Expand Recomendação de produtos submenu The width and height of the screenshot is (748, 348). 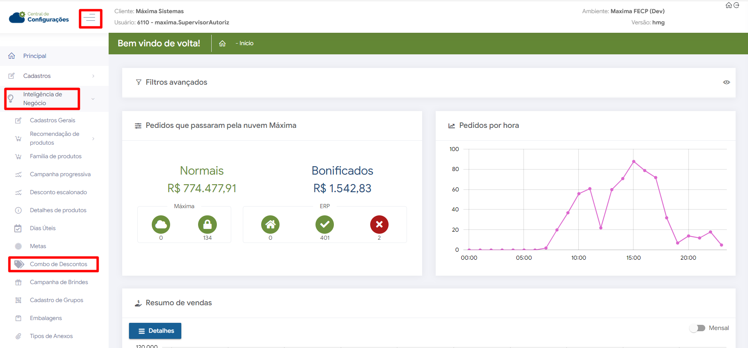pyautogui.click(x=93, y=139)
